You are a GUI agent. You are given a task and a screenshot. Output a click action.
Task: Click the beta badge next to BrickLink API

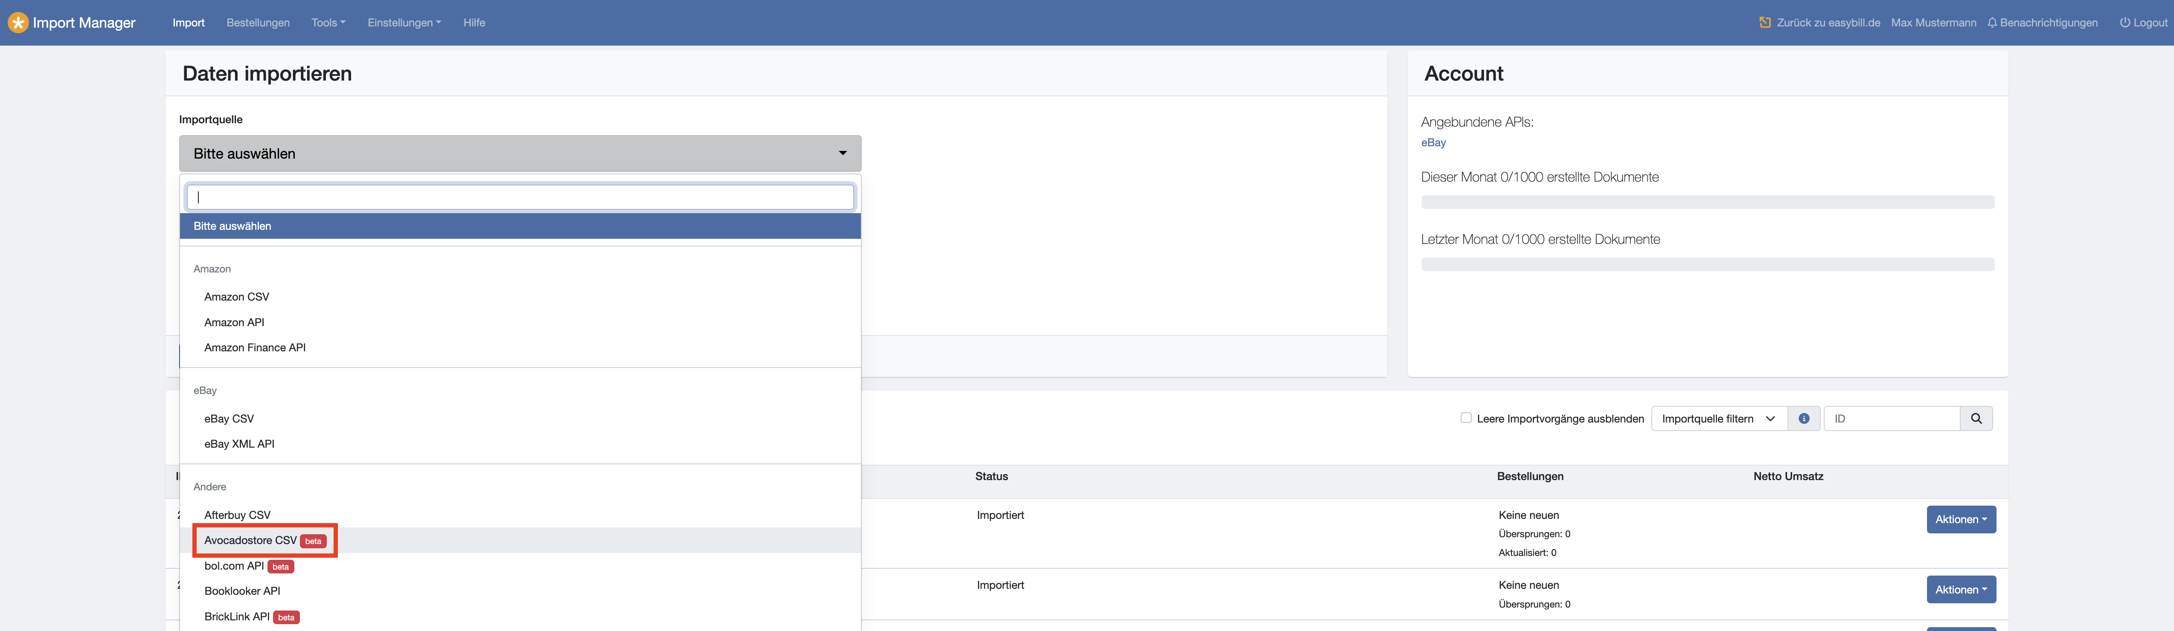[x=286, y=617]
